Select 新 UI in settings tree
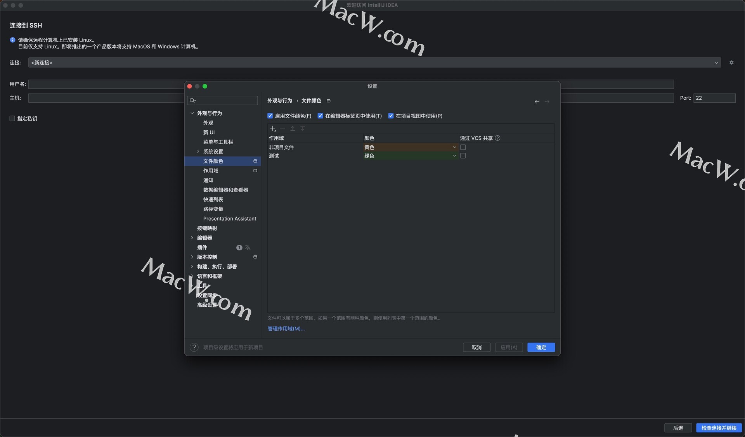 pos(209,132)
